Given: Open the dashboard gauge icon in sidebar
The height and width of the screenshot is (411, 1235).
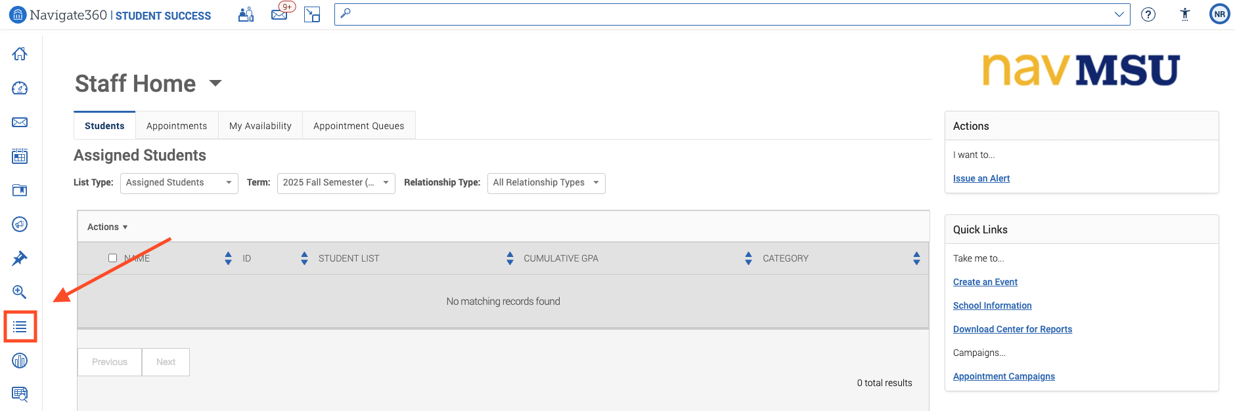Looking at the screenshot, I should click(x=20, y=88).
